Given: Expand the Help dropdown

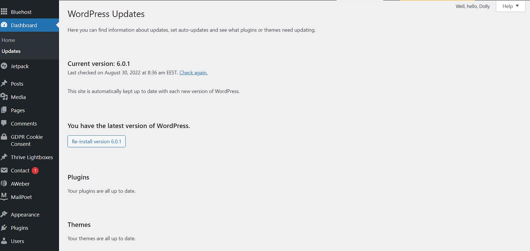Looking at the screenshot, I should pos(510,6).
